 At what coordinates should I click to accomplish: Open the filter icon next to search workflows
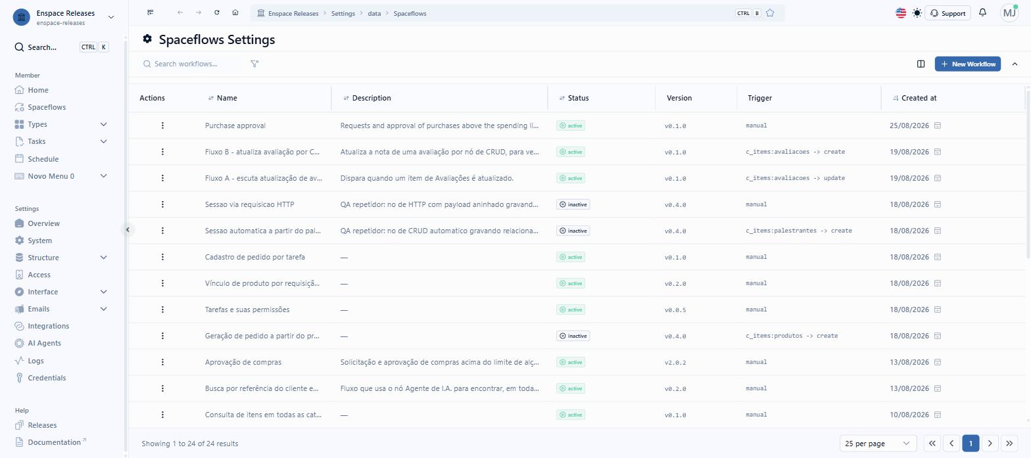pyautogui.click(x=254, y=64)
